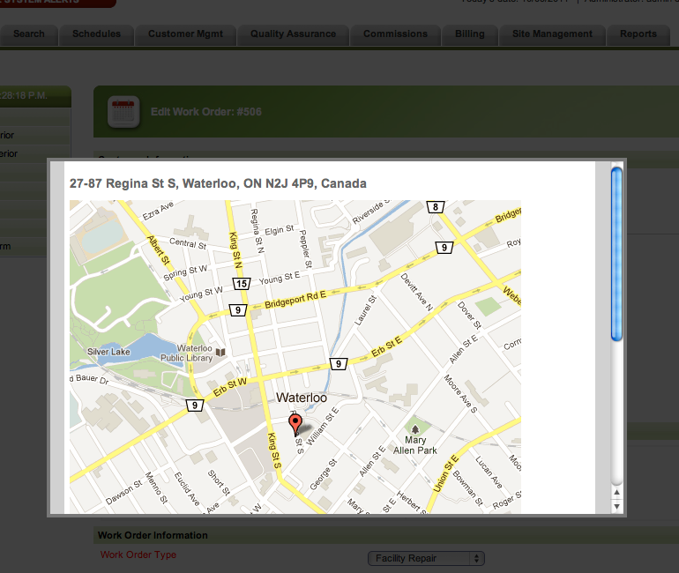The image size is (679, 573).
Task: Switch to Quality Assurance tab
Action: (293, 34)
